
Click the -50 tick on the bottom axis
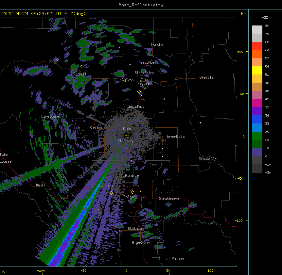pyautogui.click(x=83, y=270)
